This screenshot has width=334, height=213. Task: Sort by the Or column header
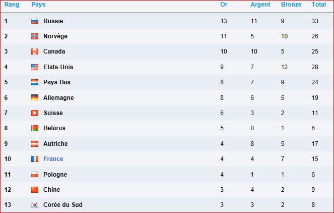click(x=224, y=5)
